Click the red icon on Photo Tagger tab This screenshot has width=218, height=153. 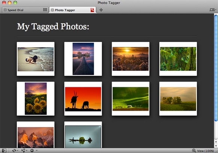[x=92, y=10]
